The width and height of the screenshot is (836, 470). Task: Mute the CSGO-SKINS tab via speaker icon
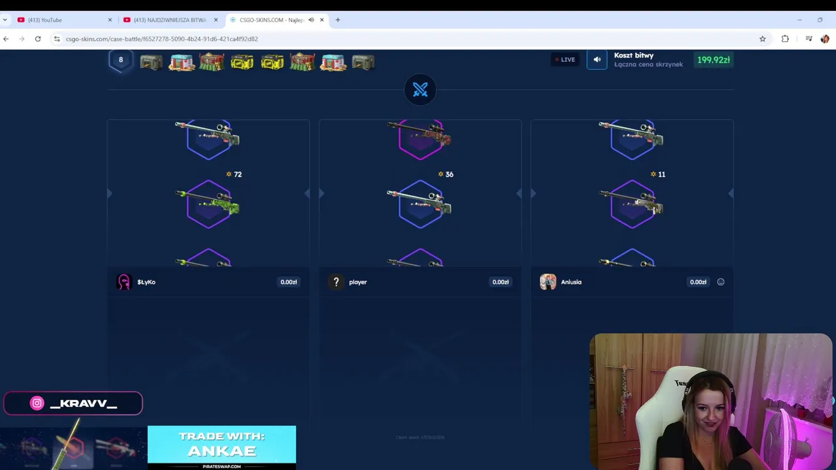tap(311, 20)
